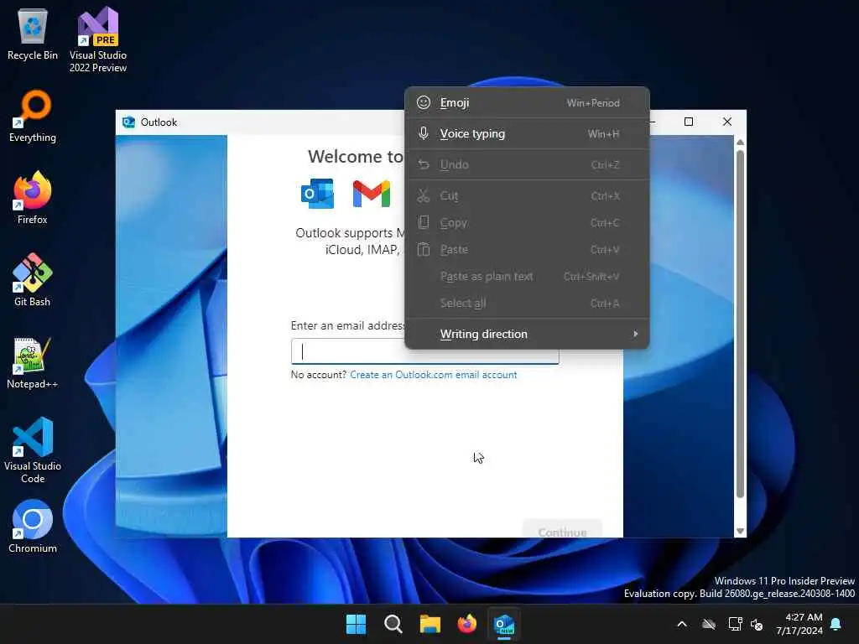Viewport: 859px width, 644px height.
Task: Select Cut in the context menu
Action: 527,195
